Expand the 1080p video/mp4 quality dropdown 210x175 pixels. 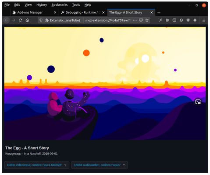click(x=37, y=165)
